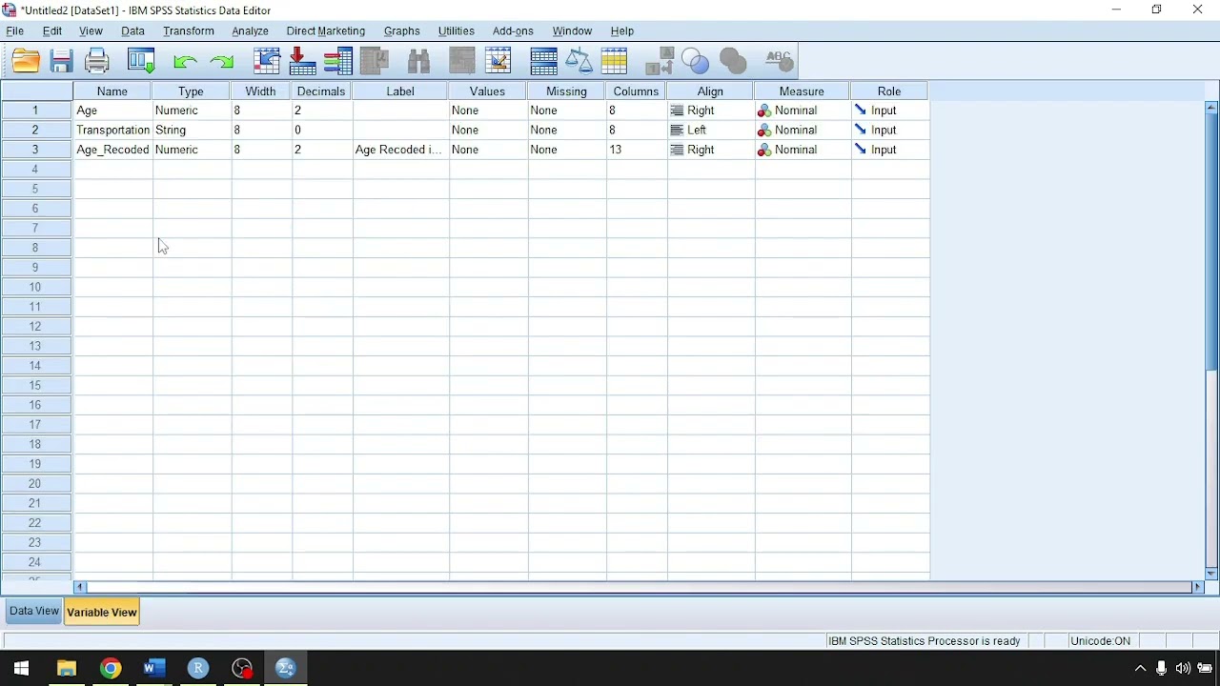
Task: Click the horizontal scrollbar track
Action: tap(640, 588)
